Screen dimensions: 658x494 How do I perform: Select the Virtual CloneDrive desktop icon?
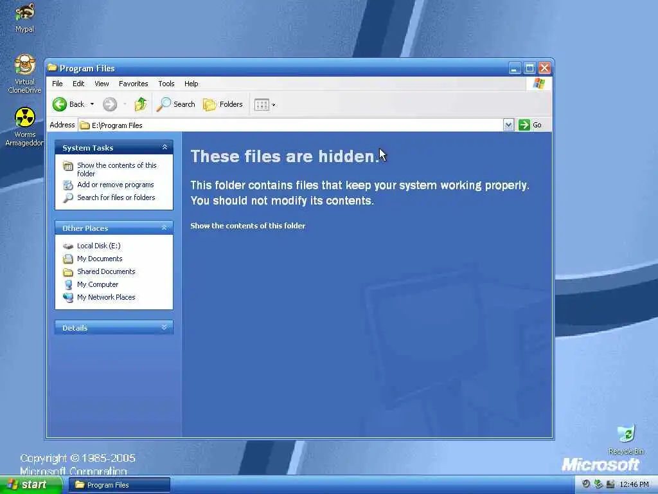tap(24, 73)
